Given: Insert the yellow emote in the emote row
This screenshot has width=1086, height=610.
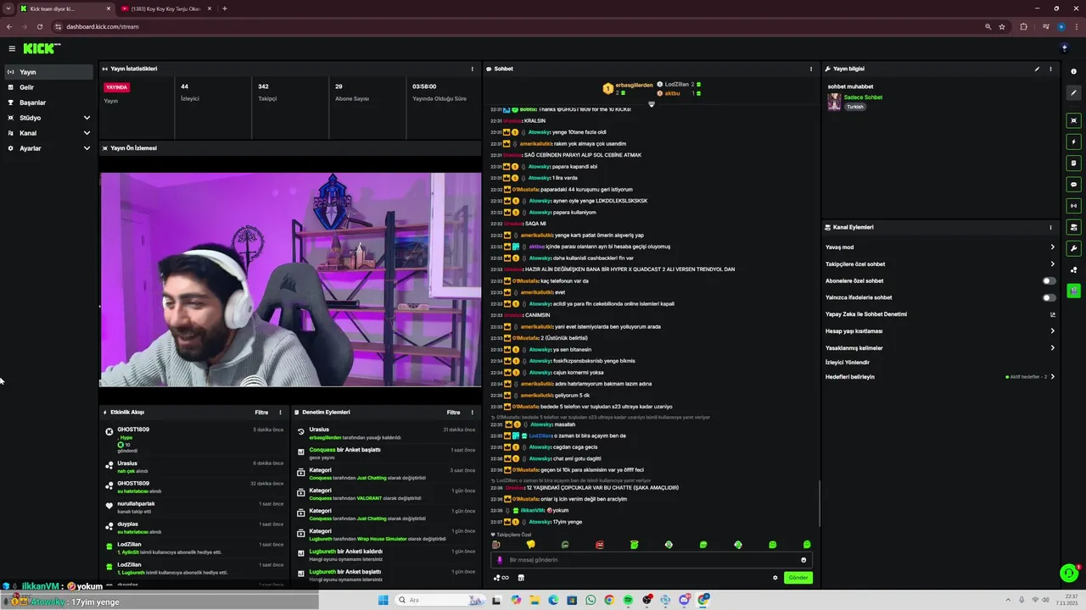Looking at the screenshot, I should click(x=531, y=545).
